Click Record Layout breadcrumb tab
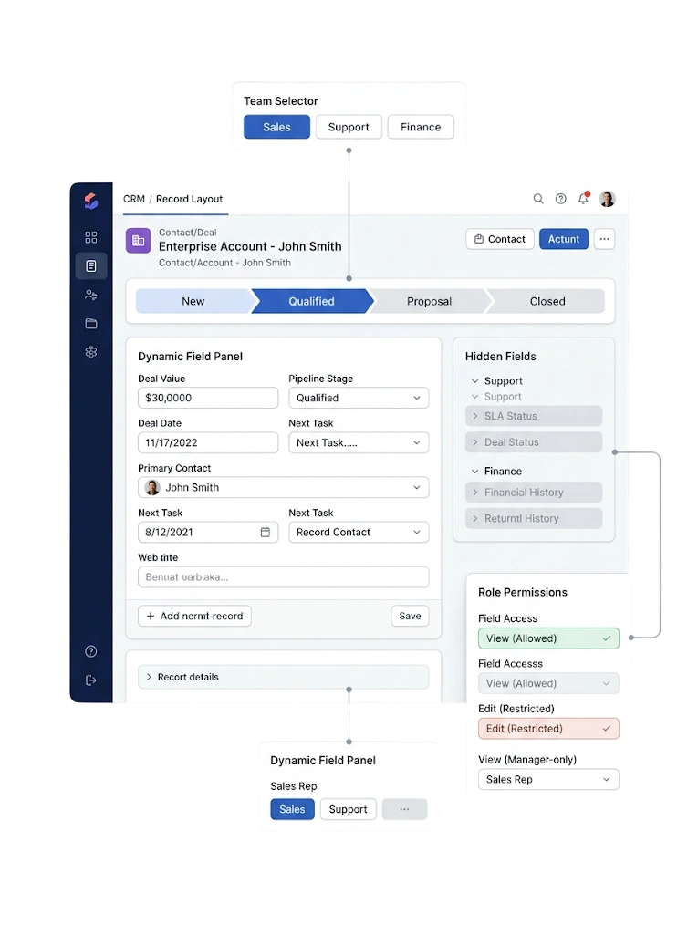The image size is (698, 934). point(190,199)
